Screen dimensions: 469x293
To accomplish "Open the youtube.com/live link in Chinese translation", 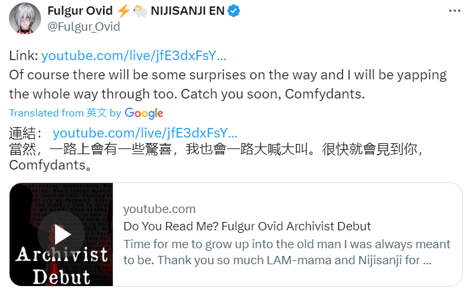I will (x=145, y=133).
